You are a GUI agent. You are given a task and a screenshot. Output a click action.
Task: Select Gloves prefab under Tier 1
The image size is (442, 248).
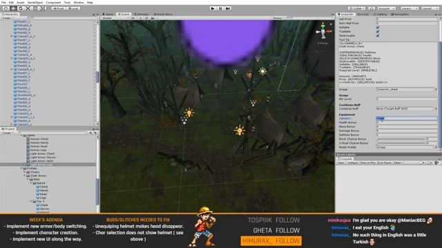tap(43, 209)
